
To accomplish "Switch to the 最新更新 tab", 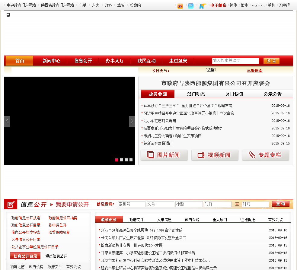I will (109, 220).
